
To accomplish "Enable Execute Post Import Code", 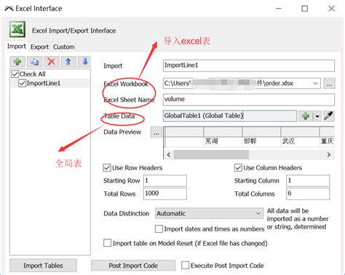I will [185, 266].
